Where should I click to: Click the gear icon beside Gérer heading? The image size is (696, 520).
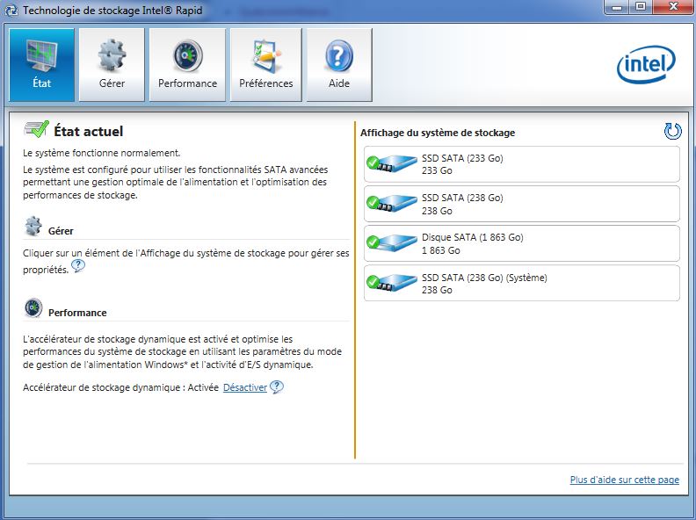click(33, 227)
